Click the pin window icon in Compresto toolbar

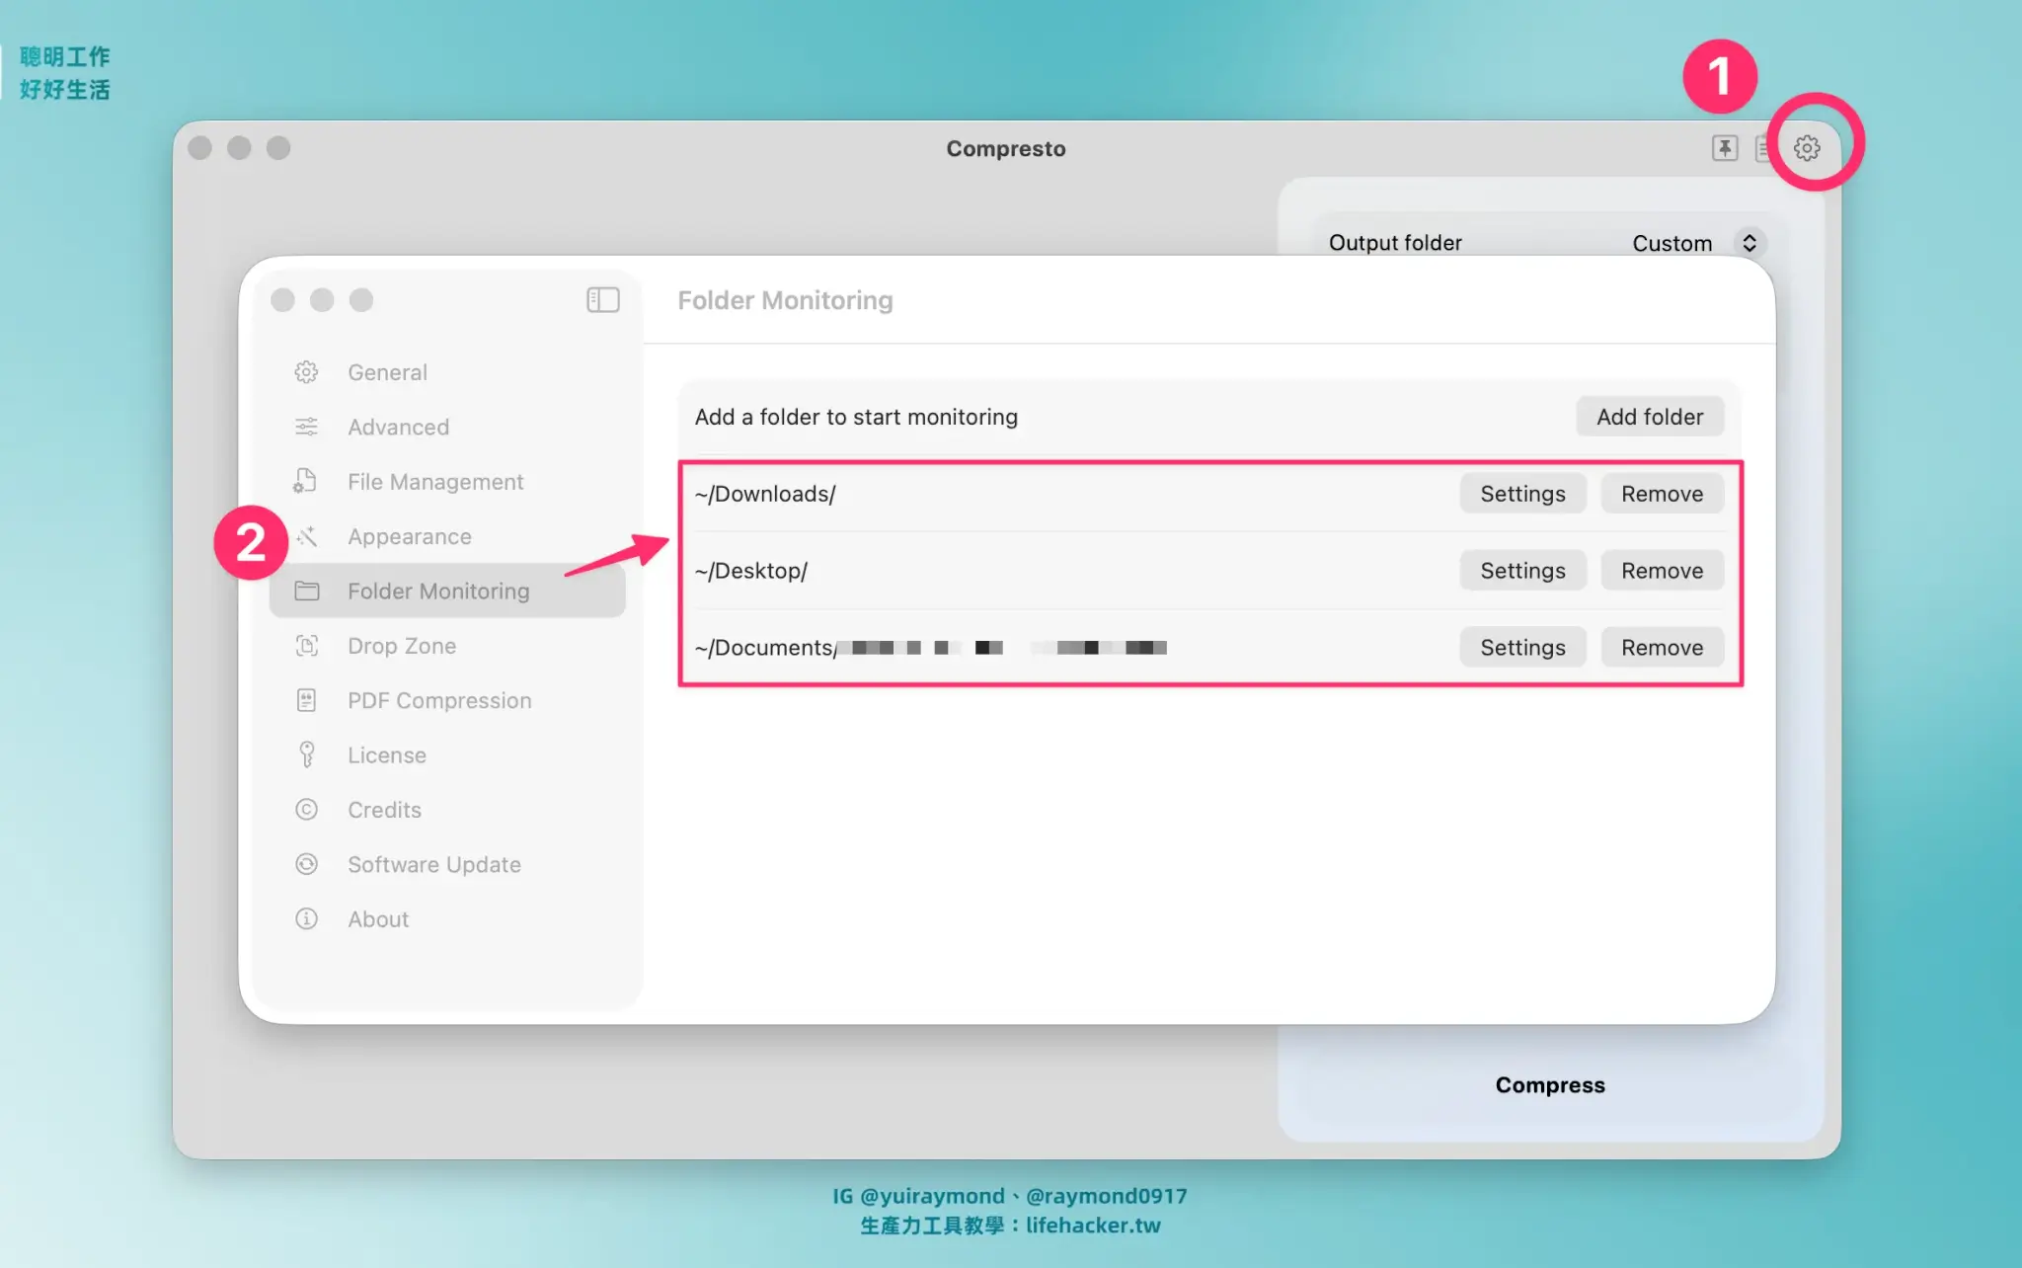click(x=1724, y=148)
